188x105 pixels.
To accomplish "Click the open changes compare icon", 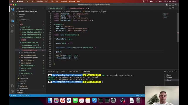I will click(170, 8).
